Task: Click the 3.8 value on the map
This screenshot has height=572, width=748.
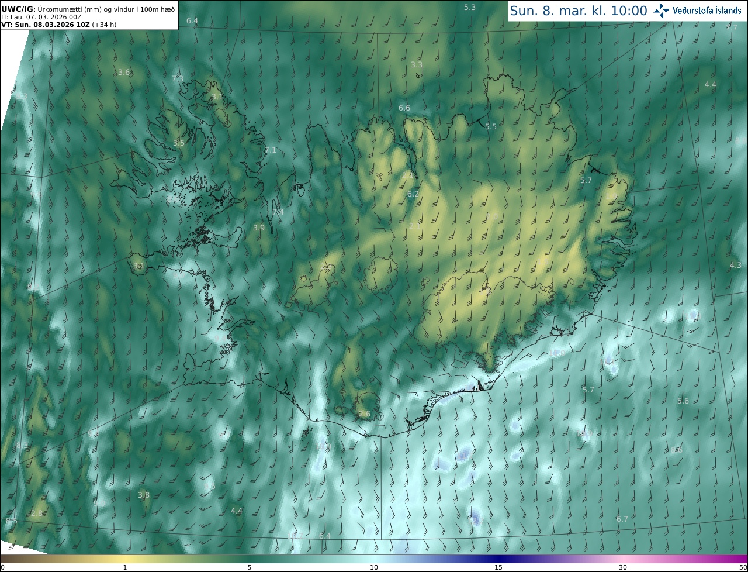Action: 144,495
